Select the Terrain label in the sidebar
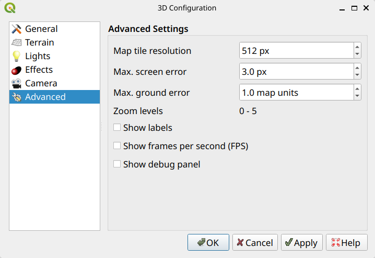Screen dimensions: 375x258 point(40,42)
